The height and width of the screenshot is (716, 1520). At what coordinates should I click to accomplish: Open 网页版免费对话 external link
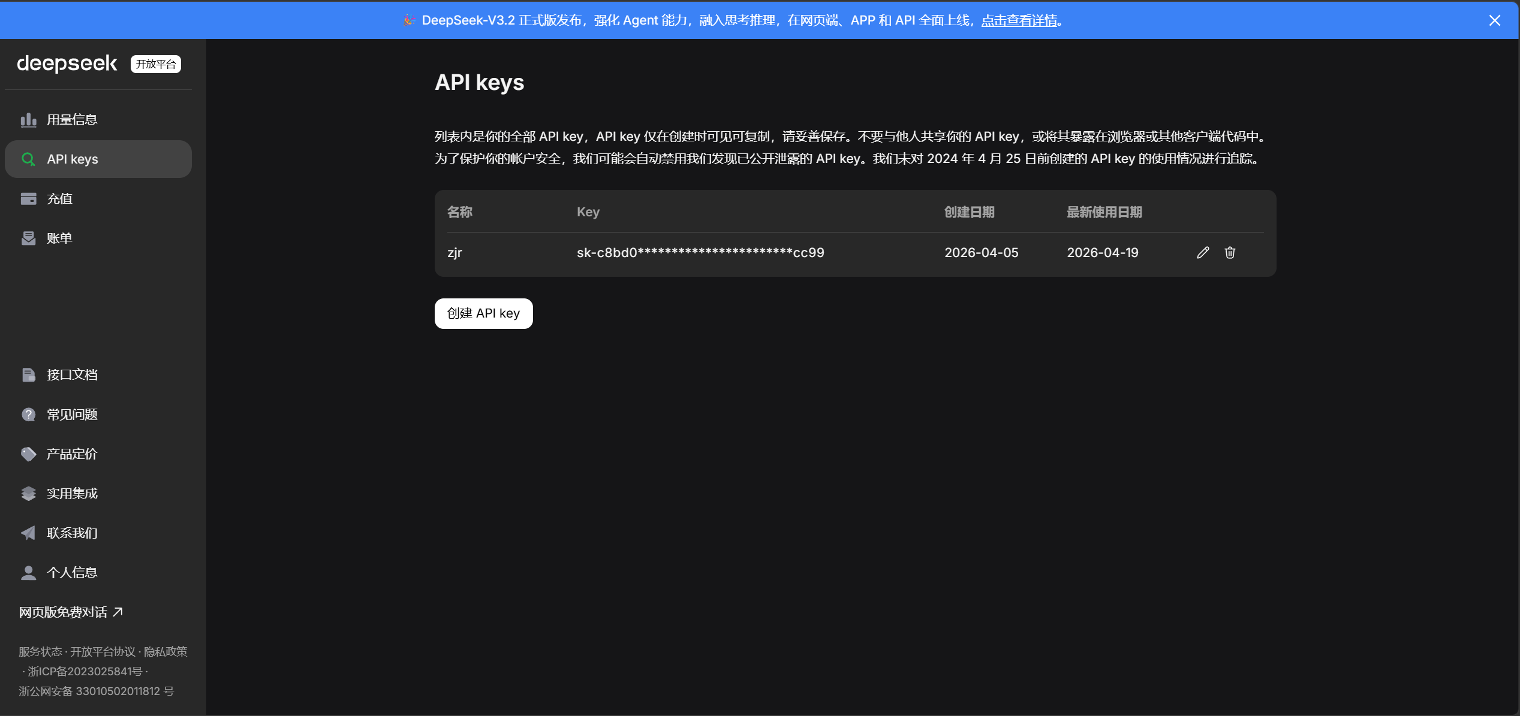(71, 612)
